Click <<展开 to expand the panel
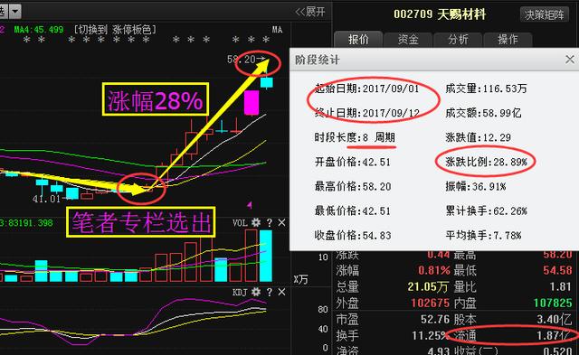Image resolution: width=579 pixels, height=355 pixels. 310,12
